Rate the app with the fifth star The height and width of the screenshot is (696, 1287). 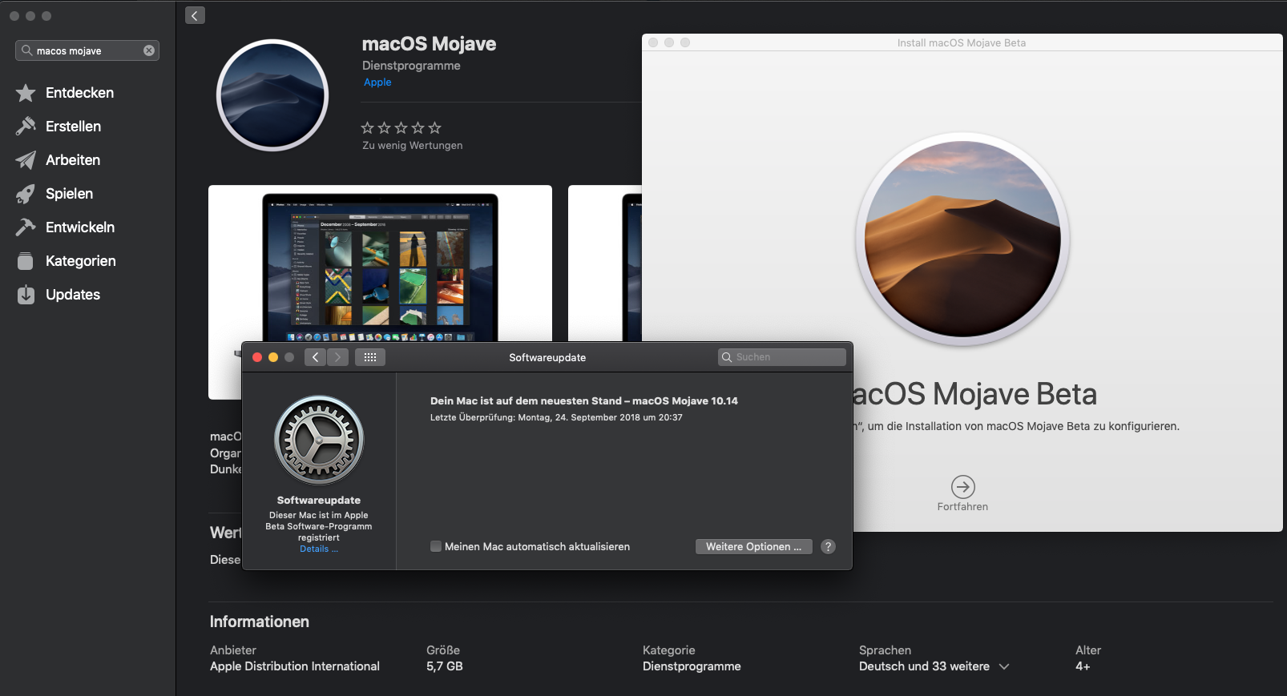[435, 127]
